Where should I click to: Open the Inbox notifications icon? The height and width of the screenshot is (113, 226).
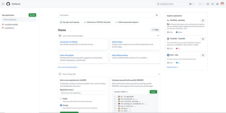coord(217,4)
